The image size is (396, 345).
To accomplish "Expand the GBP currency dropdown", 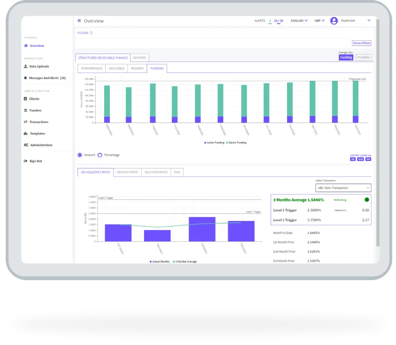I will click(x=319, y=21).
